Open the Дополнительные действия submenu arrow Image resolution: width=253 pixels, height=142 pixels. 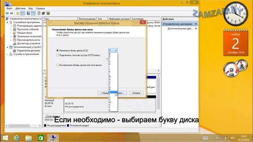pyautogui.click(x=196, y=28)
